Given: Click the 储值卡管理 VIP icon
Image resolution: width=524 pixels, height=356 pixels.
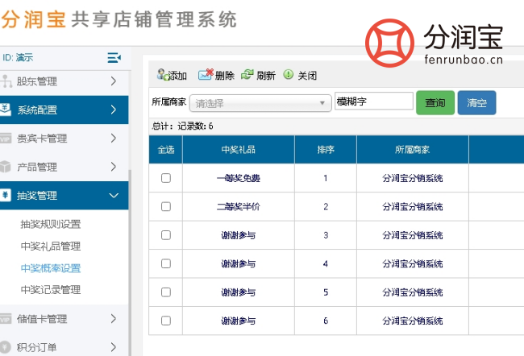Looking at the screenshot, I should pyautogui.click(x=6, y=319).
